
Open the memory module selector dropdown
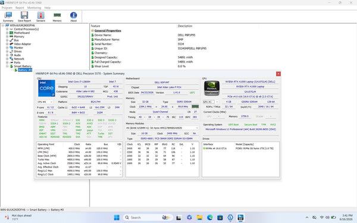coord(162,128)
